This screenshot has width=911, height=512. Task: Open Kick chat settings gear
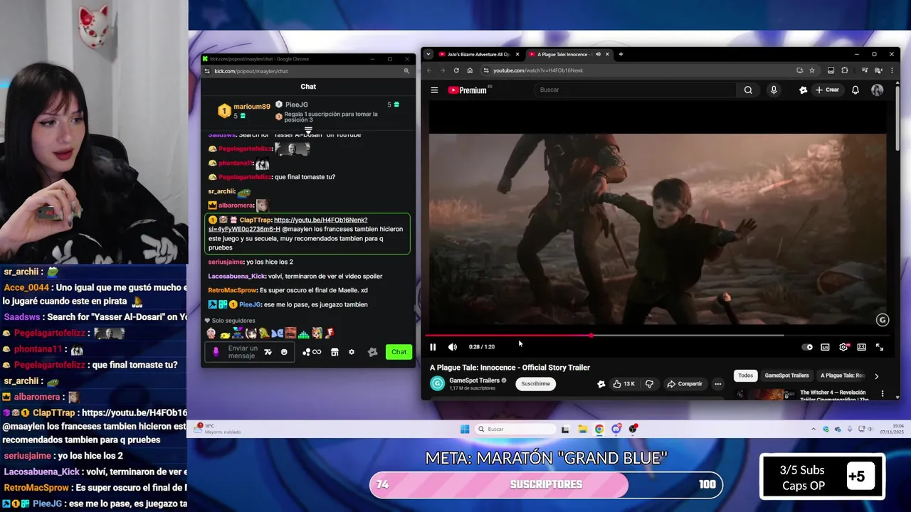tap(352, 352)
